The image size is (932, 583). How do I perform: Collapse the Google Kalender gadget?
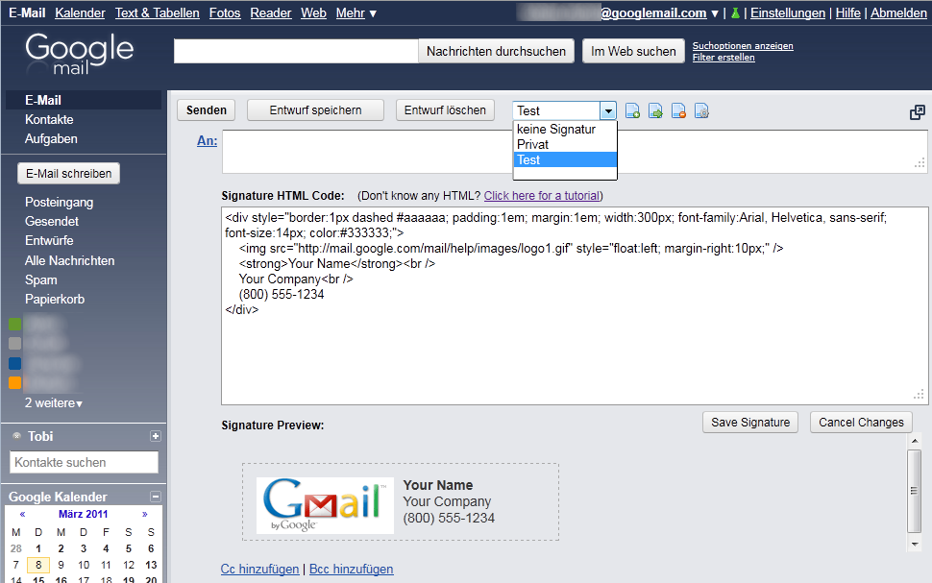pos(155,497)
